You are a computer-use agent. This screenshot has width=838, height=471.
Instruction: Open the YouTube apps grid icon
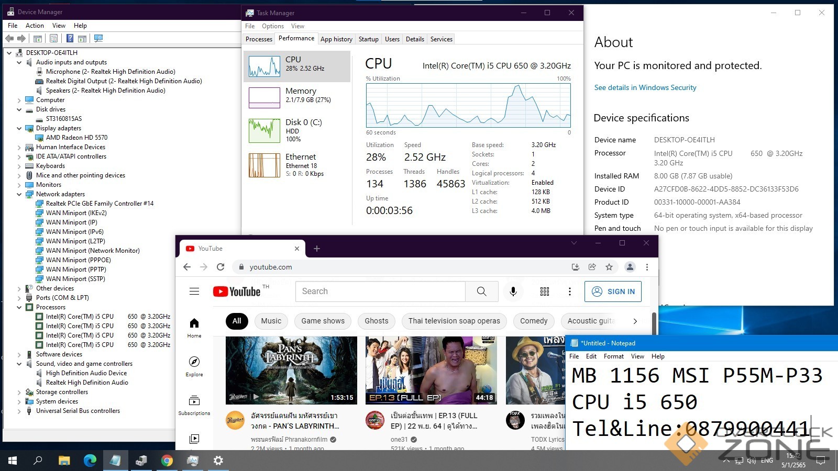545,291
